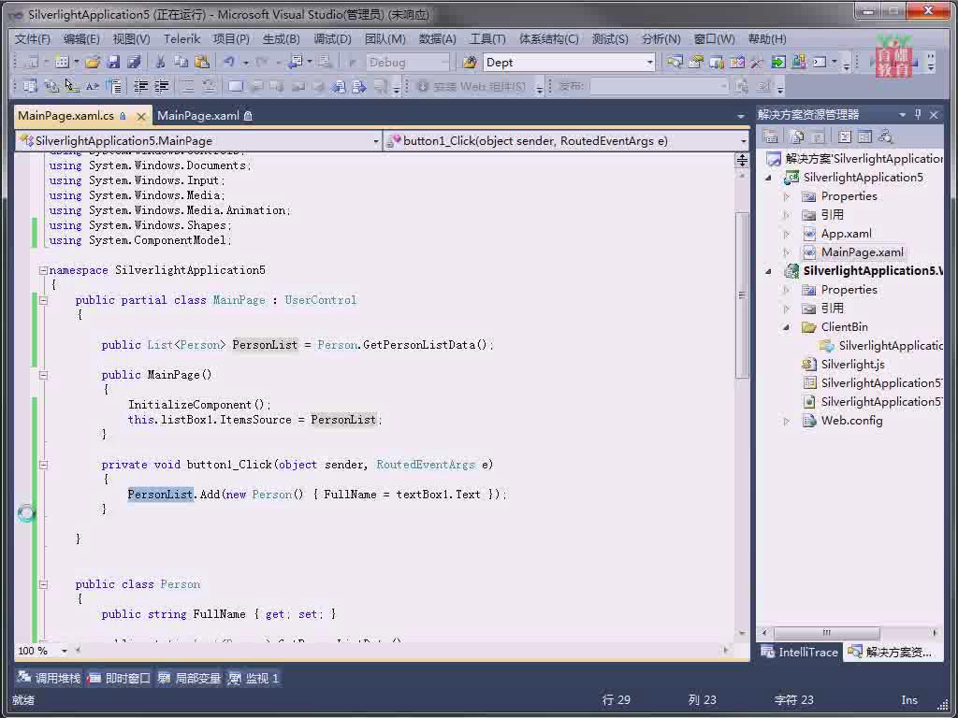Expand the ClientBin folder node

[787, 327]
